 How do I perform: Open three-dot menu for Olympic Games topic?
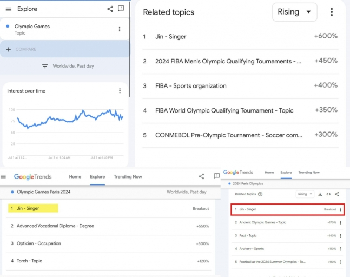pyautogui.click(x=120, y=29)
